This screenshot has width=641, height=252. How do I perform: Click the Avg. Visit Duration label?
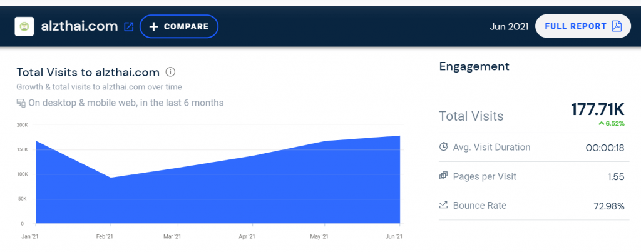tap(492, 147)
